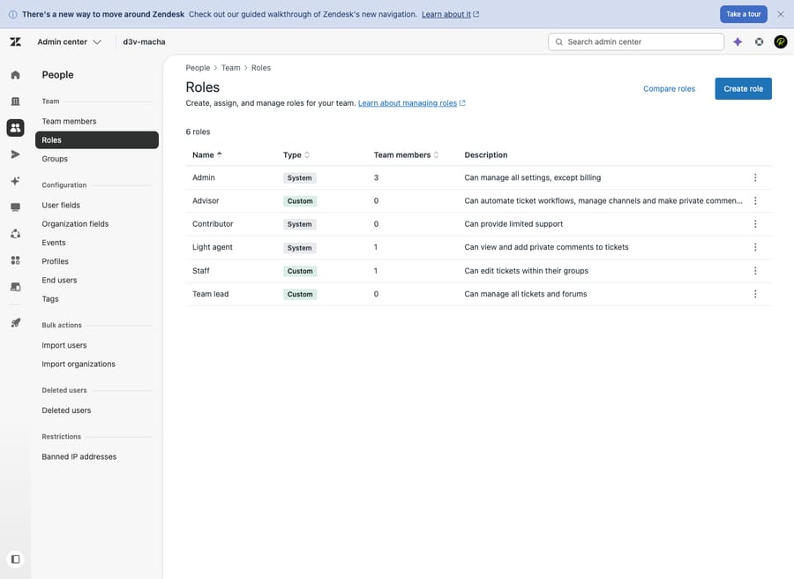Collapse the navigation panel icon at bottom

tap(15, 560)
